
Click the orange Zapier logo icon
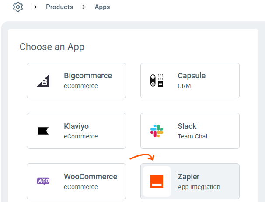[x=157, y=181]
